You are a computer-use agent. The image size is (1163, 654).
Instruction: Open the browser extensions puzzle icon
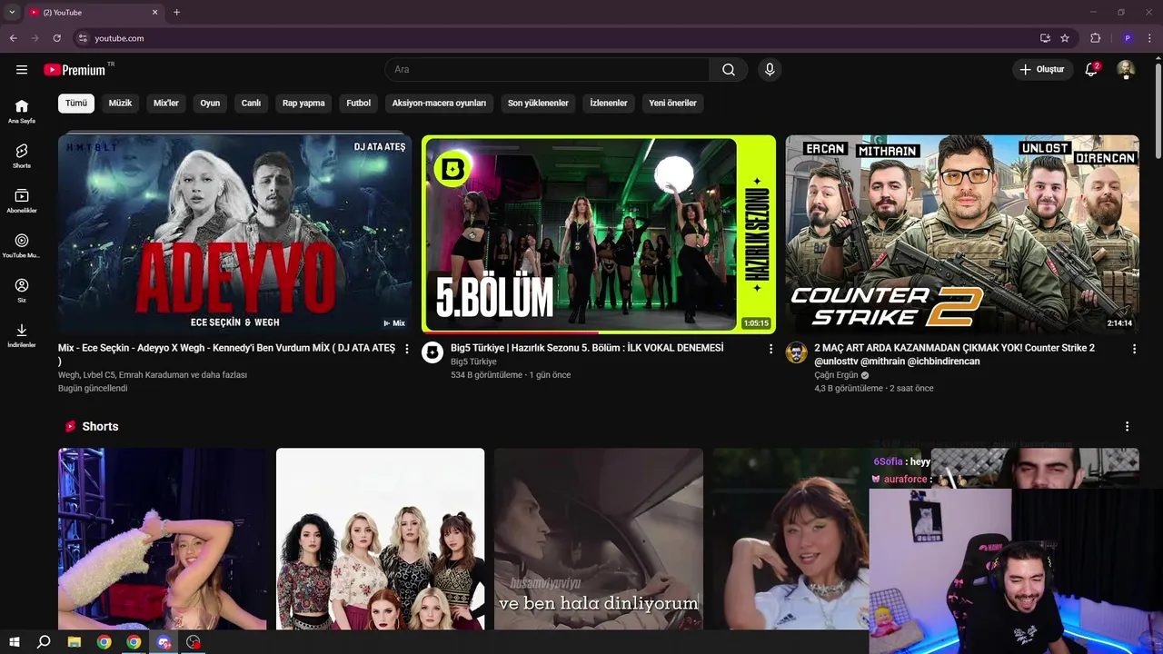[1096, 38]
